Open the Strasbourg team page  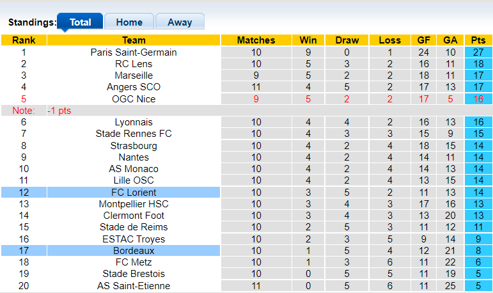[x=134, y=146]
